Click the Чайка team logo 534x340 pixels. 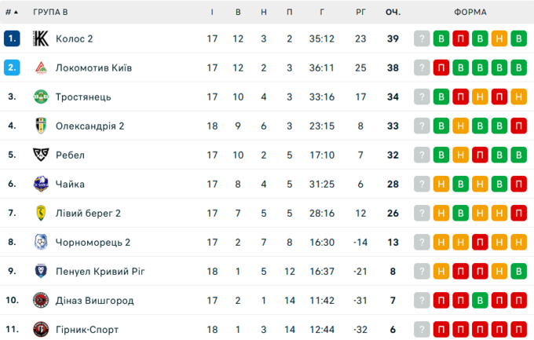(41, 184)
